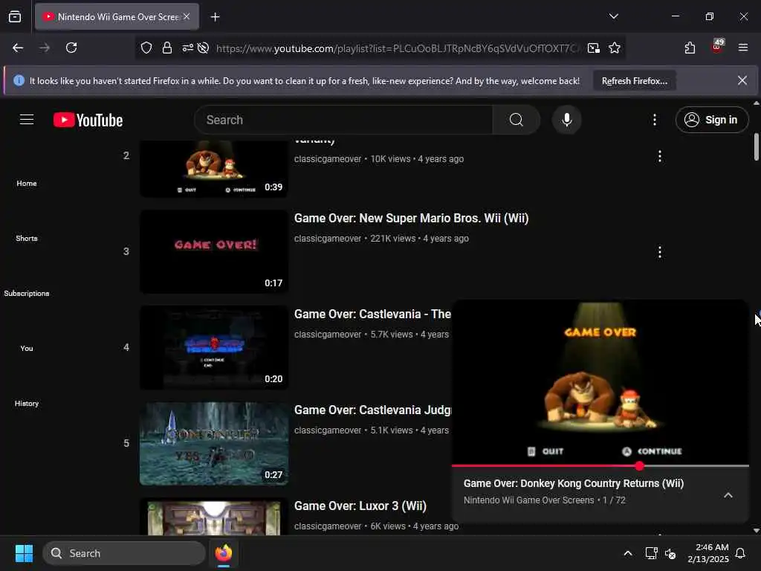Click the Castlevania thumbnail with 0:20 duration
The height and width of the screenshot is (571, 761).
click(x=214, y=347)
